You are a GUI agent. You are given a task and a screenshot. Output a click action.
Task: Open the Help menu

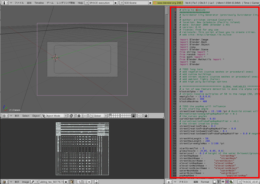click(81, 3)
